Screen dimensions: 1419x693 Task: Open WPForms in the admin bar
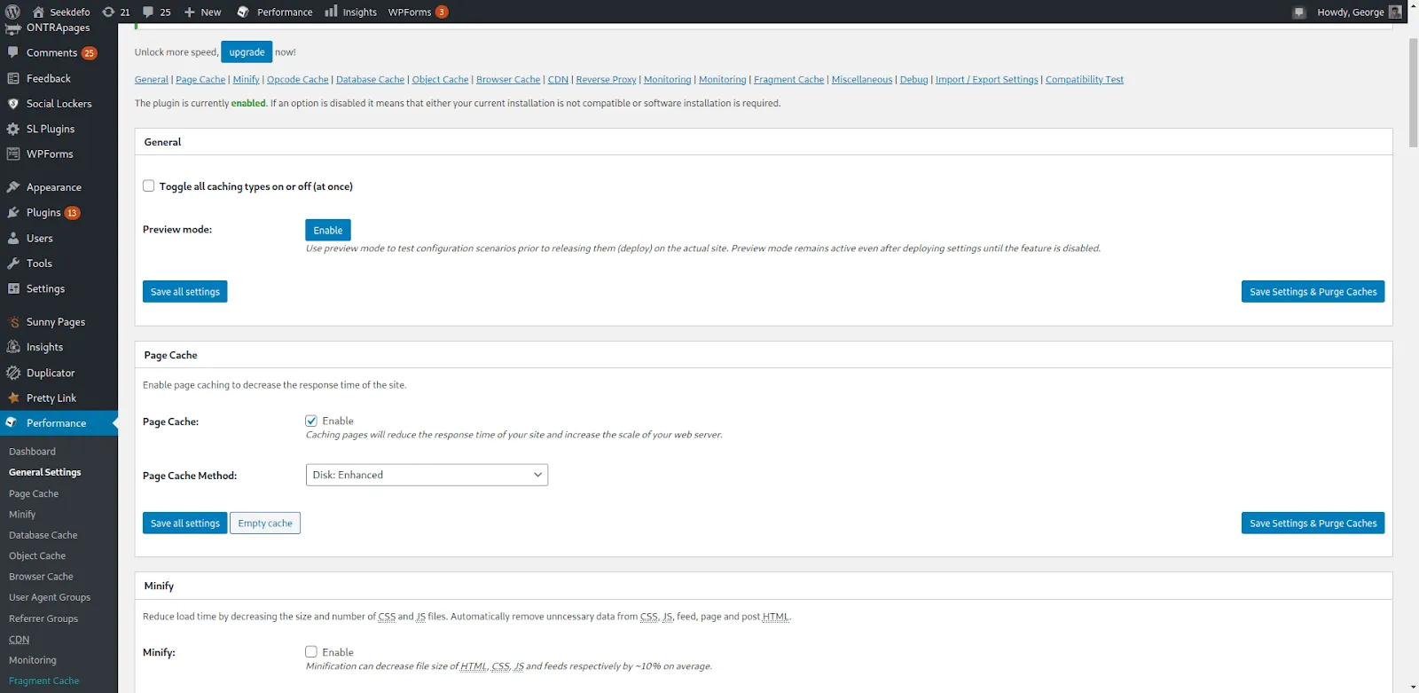coord(418,12)
